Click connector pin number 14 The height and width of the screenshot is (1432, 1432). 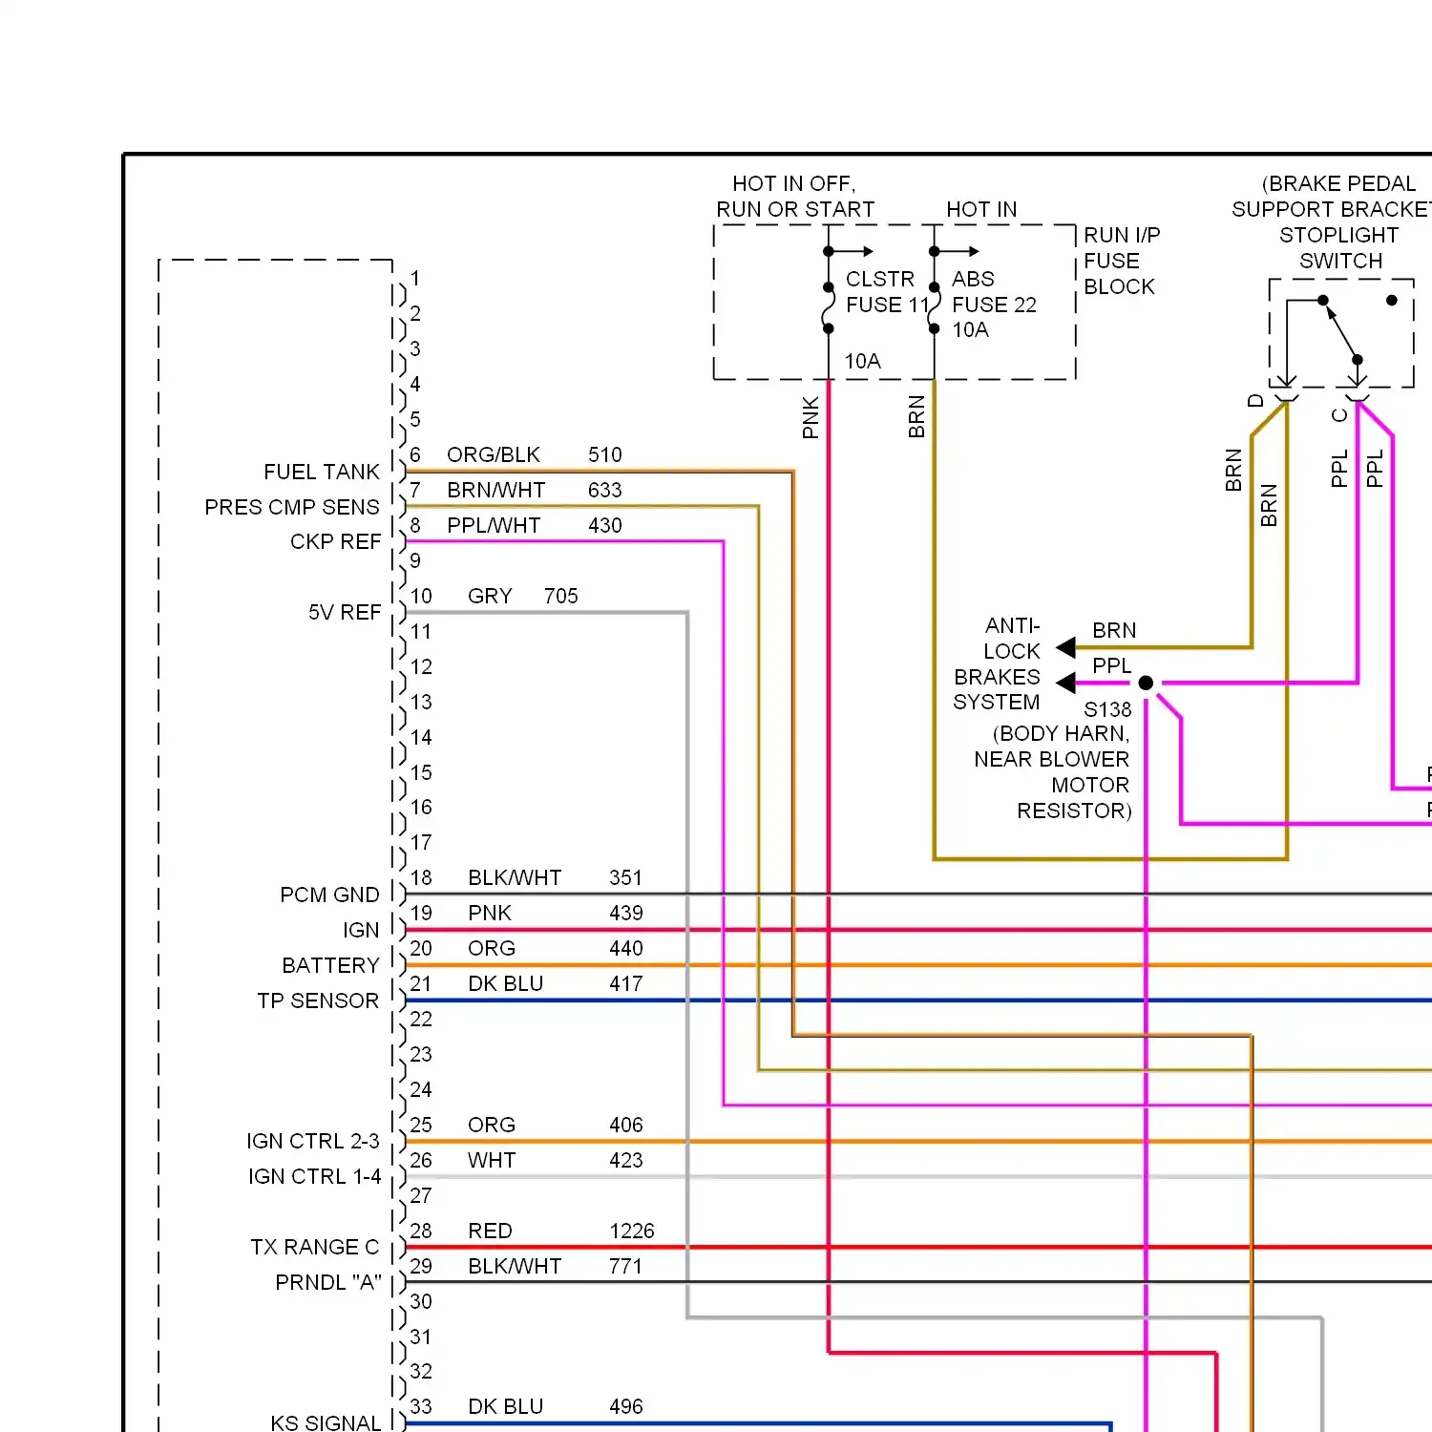click(421, 737)
